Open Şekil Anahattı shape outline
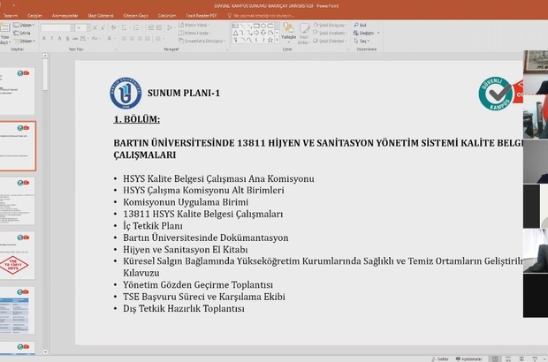 tap(330, 34)
